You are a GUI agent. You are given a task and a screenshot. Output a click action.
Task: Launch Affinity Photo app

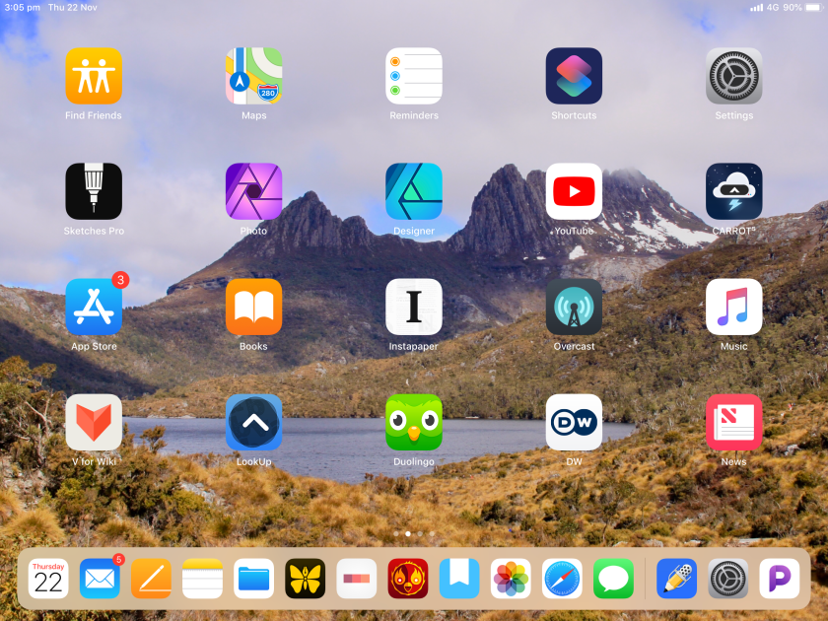253,191
